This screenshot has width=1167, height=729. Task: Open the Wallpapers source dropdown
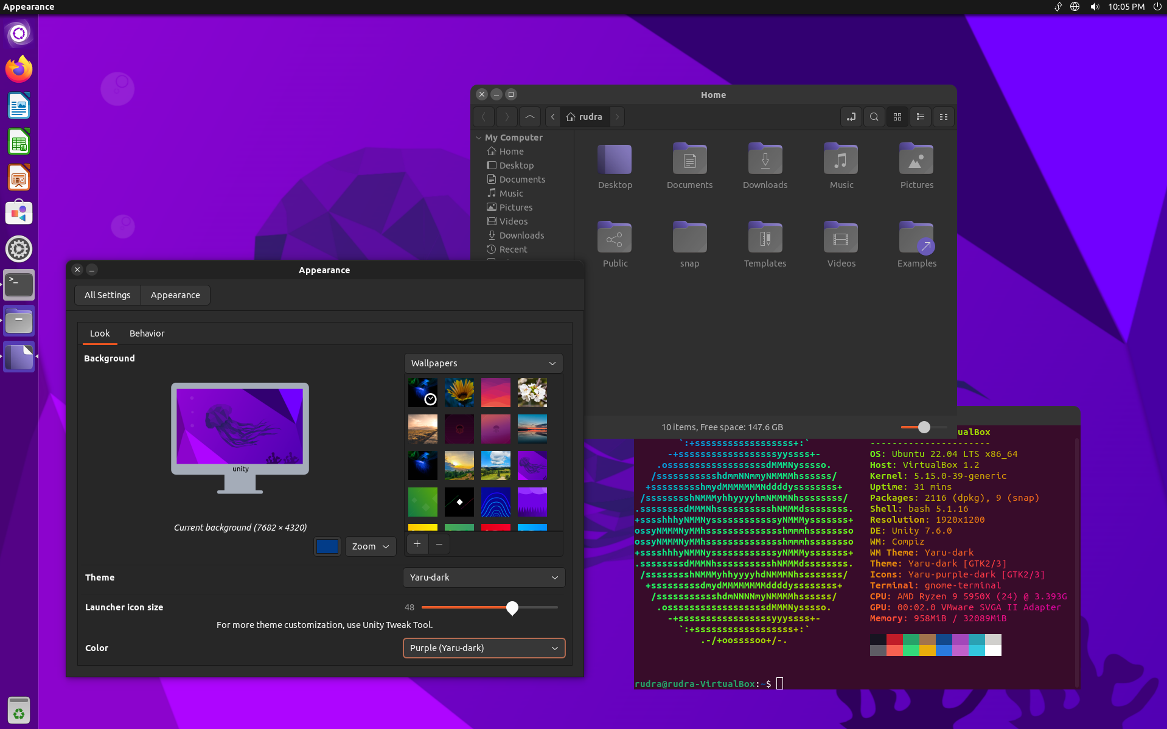tap(483, 363)
